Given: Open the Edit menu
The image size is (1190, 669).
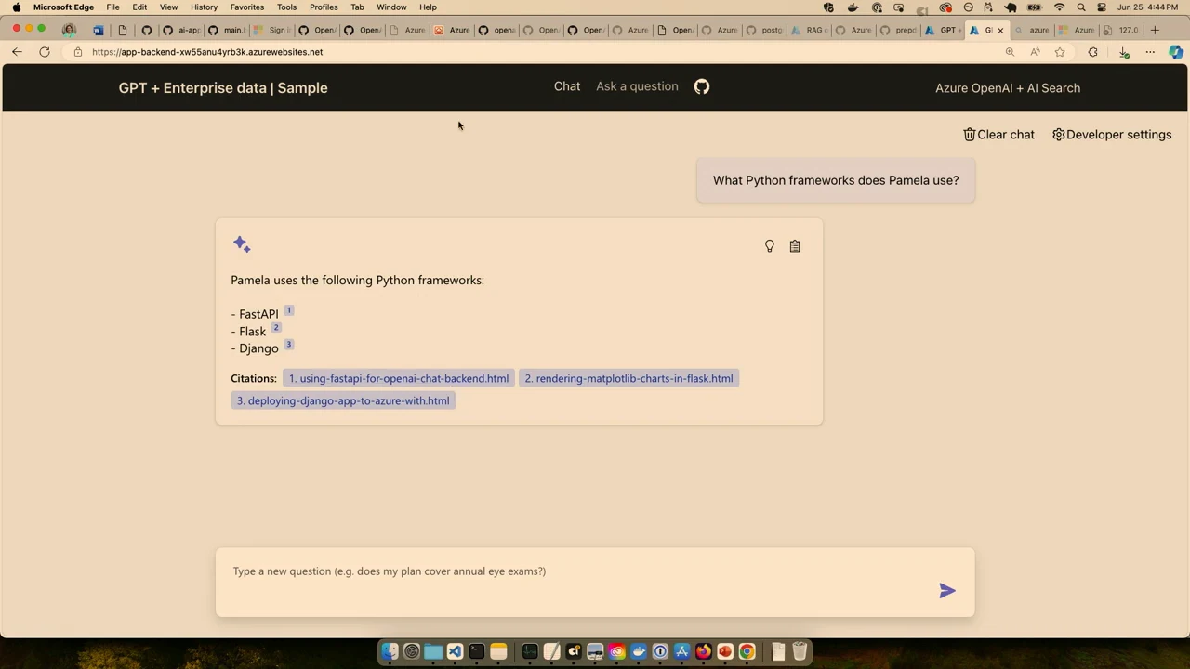Looking at the screenshot, I should [139, 7].
